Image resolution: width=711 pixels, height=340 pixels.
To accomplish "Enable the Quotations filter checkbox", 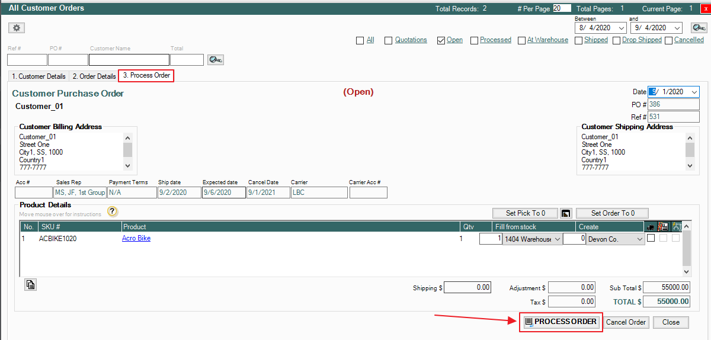I will click(x=389, y=40).
